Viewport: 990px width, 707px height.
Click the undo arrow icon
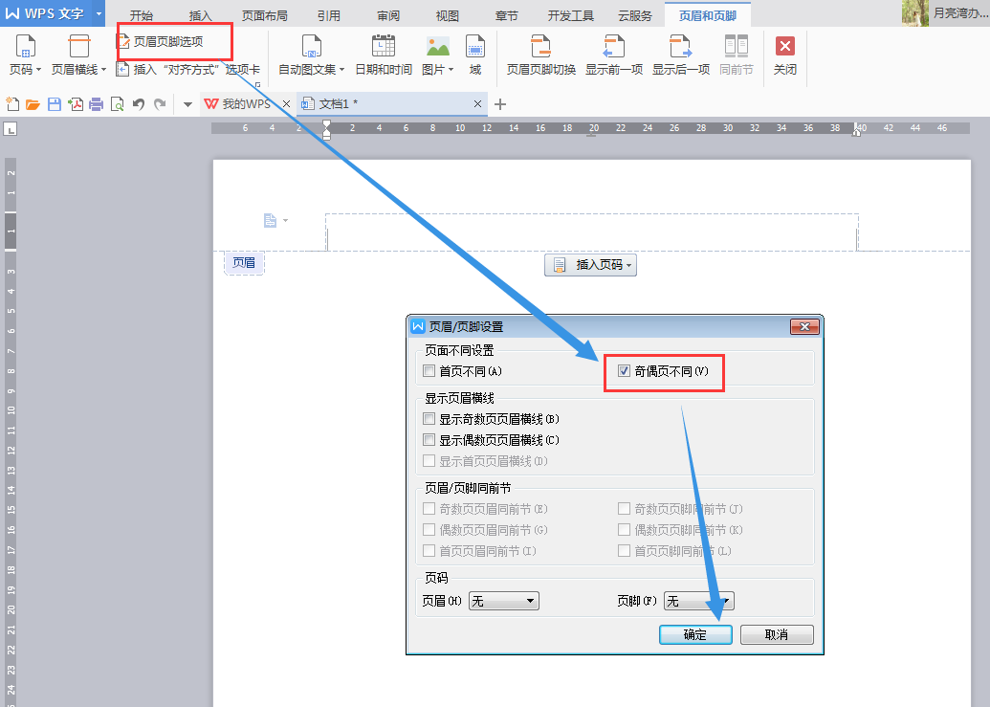(139, 104)
